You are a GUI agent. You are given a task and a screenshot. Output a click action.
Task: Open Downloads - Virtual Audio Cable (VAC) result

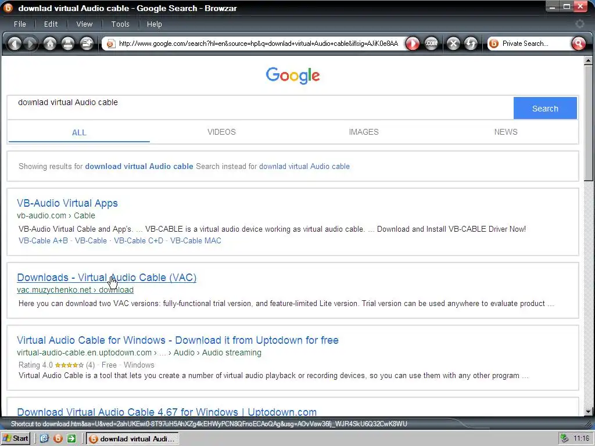(x=107, y=277)
